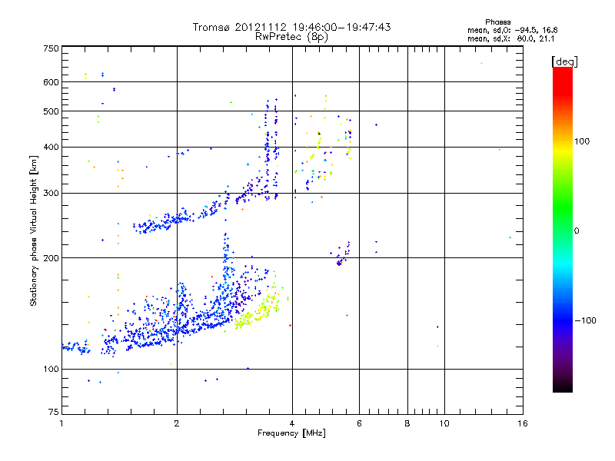Click the y-axis '600' tick label
This screenshot has width=615, height=461.
tap(51, 82)
